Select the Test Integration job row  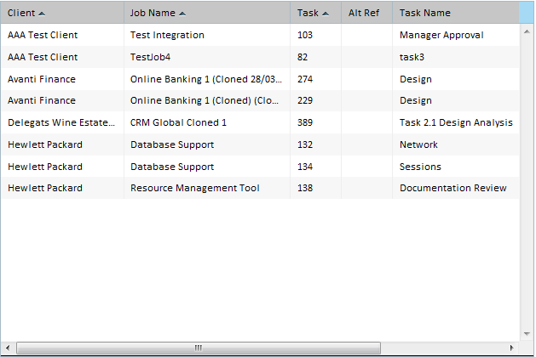click(260, 35)
